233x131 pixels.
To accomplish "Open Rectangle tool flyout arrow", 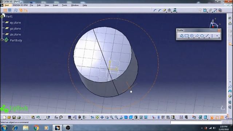I will pos(189,38).
